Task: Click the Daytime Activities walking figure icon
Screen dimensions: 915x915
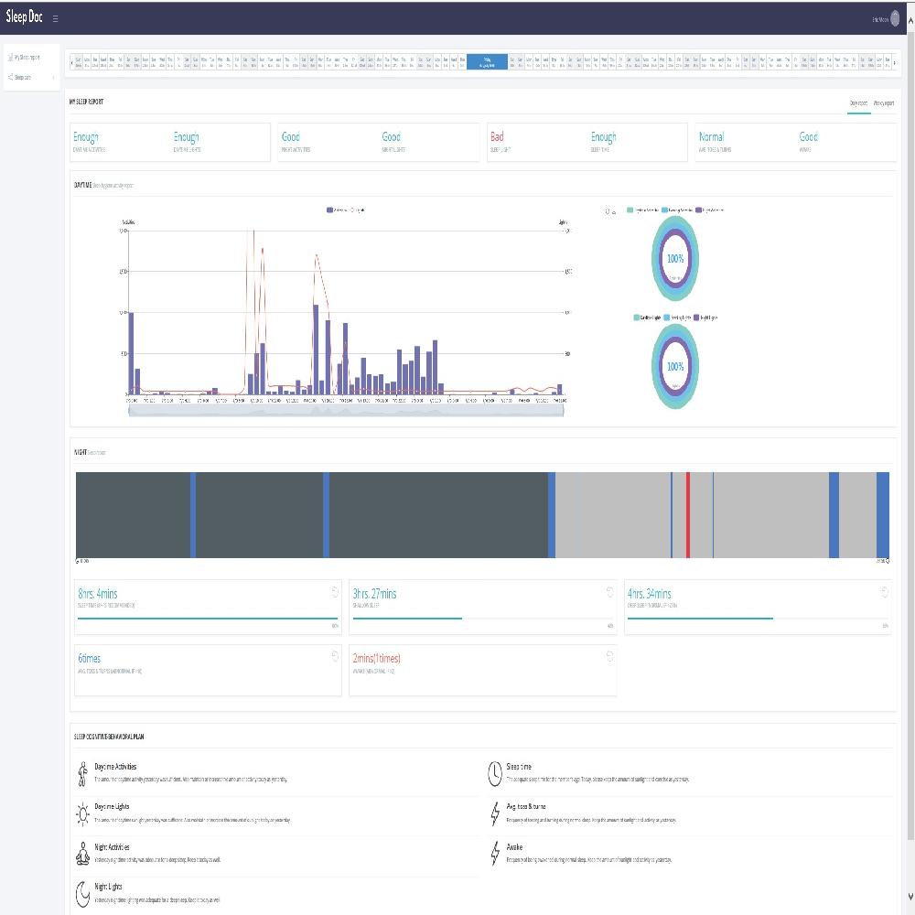Action: point(81,773)
